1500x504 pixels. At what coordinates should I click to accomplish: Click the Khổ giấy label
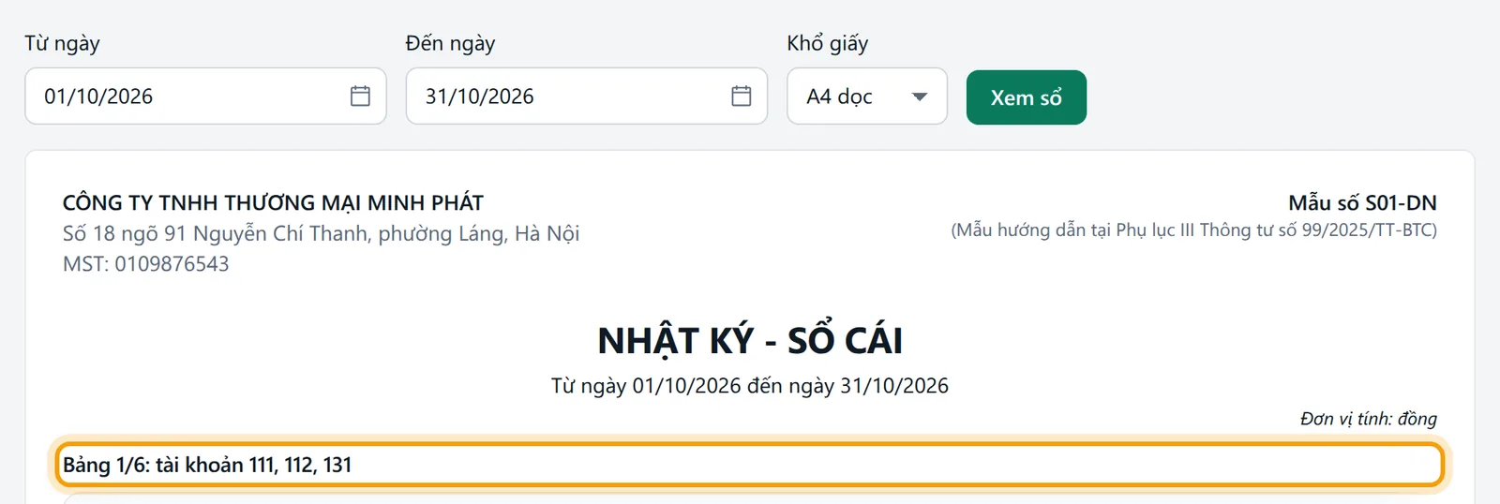(828, 43)
